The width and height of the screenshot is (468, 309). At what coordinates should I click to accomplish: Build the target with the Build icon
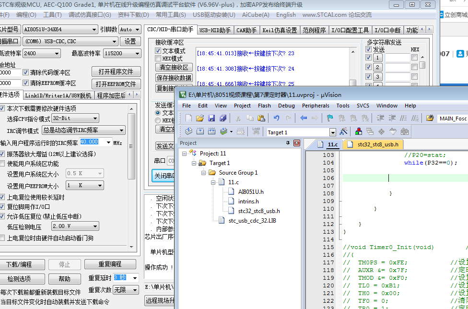click(x=200, y=131)
